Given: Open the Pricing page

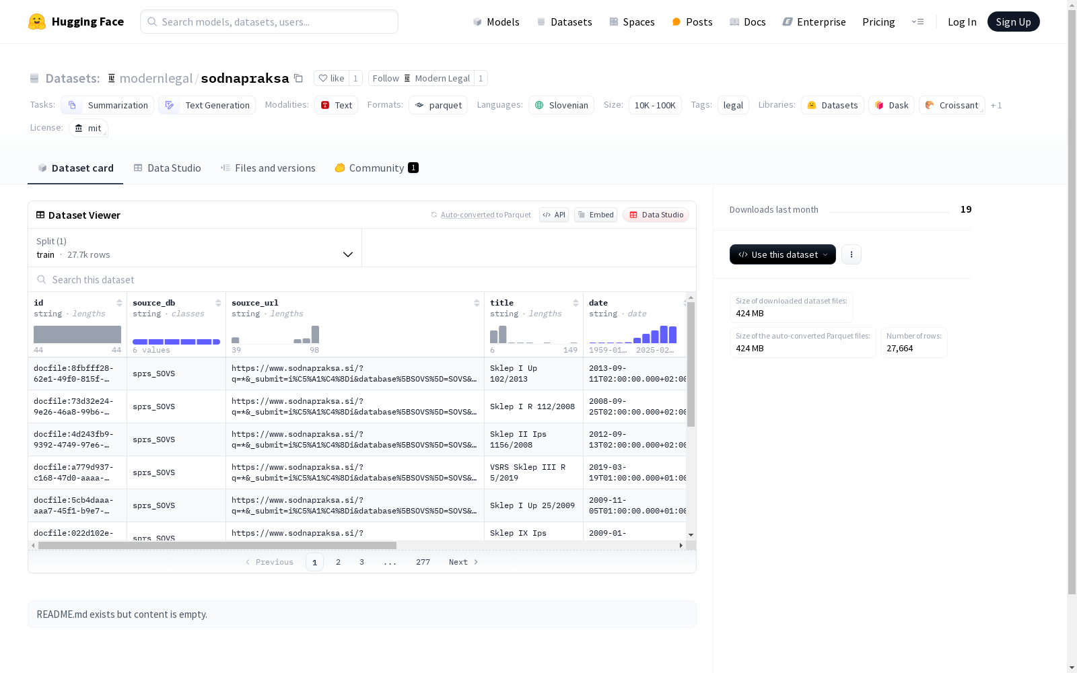Looking at the screenshot, I should tap(878, 22).
